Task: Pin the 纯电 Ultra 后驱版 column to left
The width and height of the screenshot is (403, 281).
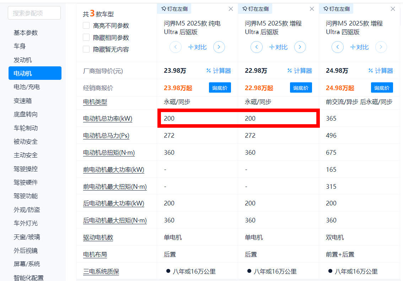Action: click(174, 9)
